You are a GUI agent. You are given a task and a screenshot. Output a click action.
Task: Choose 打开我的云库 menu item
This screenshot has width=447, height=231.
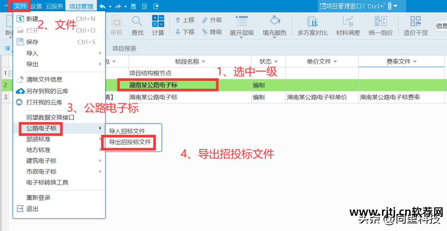(59, 103)
